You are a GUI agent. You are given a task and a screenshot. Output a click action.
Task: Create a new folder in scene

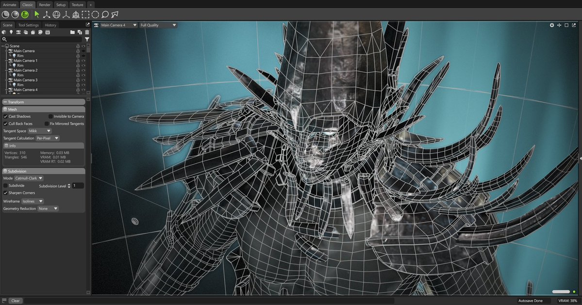click(72, 32)
